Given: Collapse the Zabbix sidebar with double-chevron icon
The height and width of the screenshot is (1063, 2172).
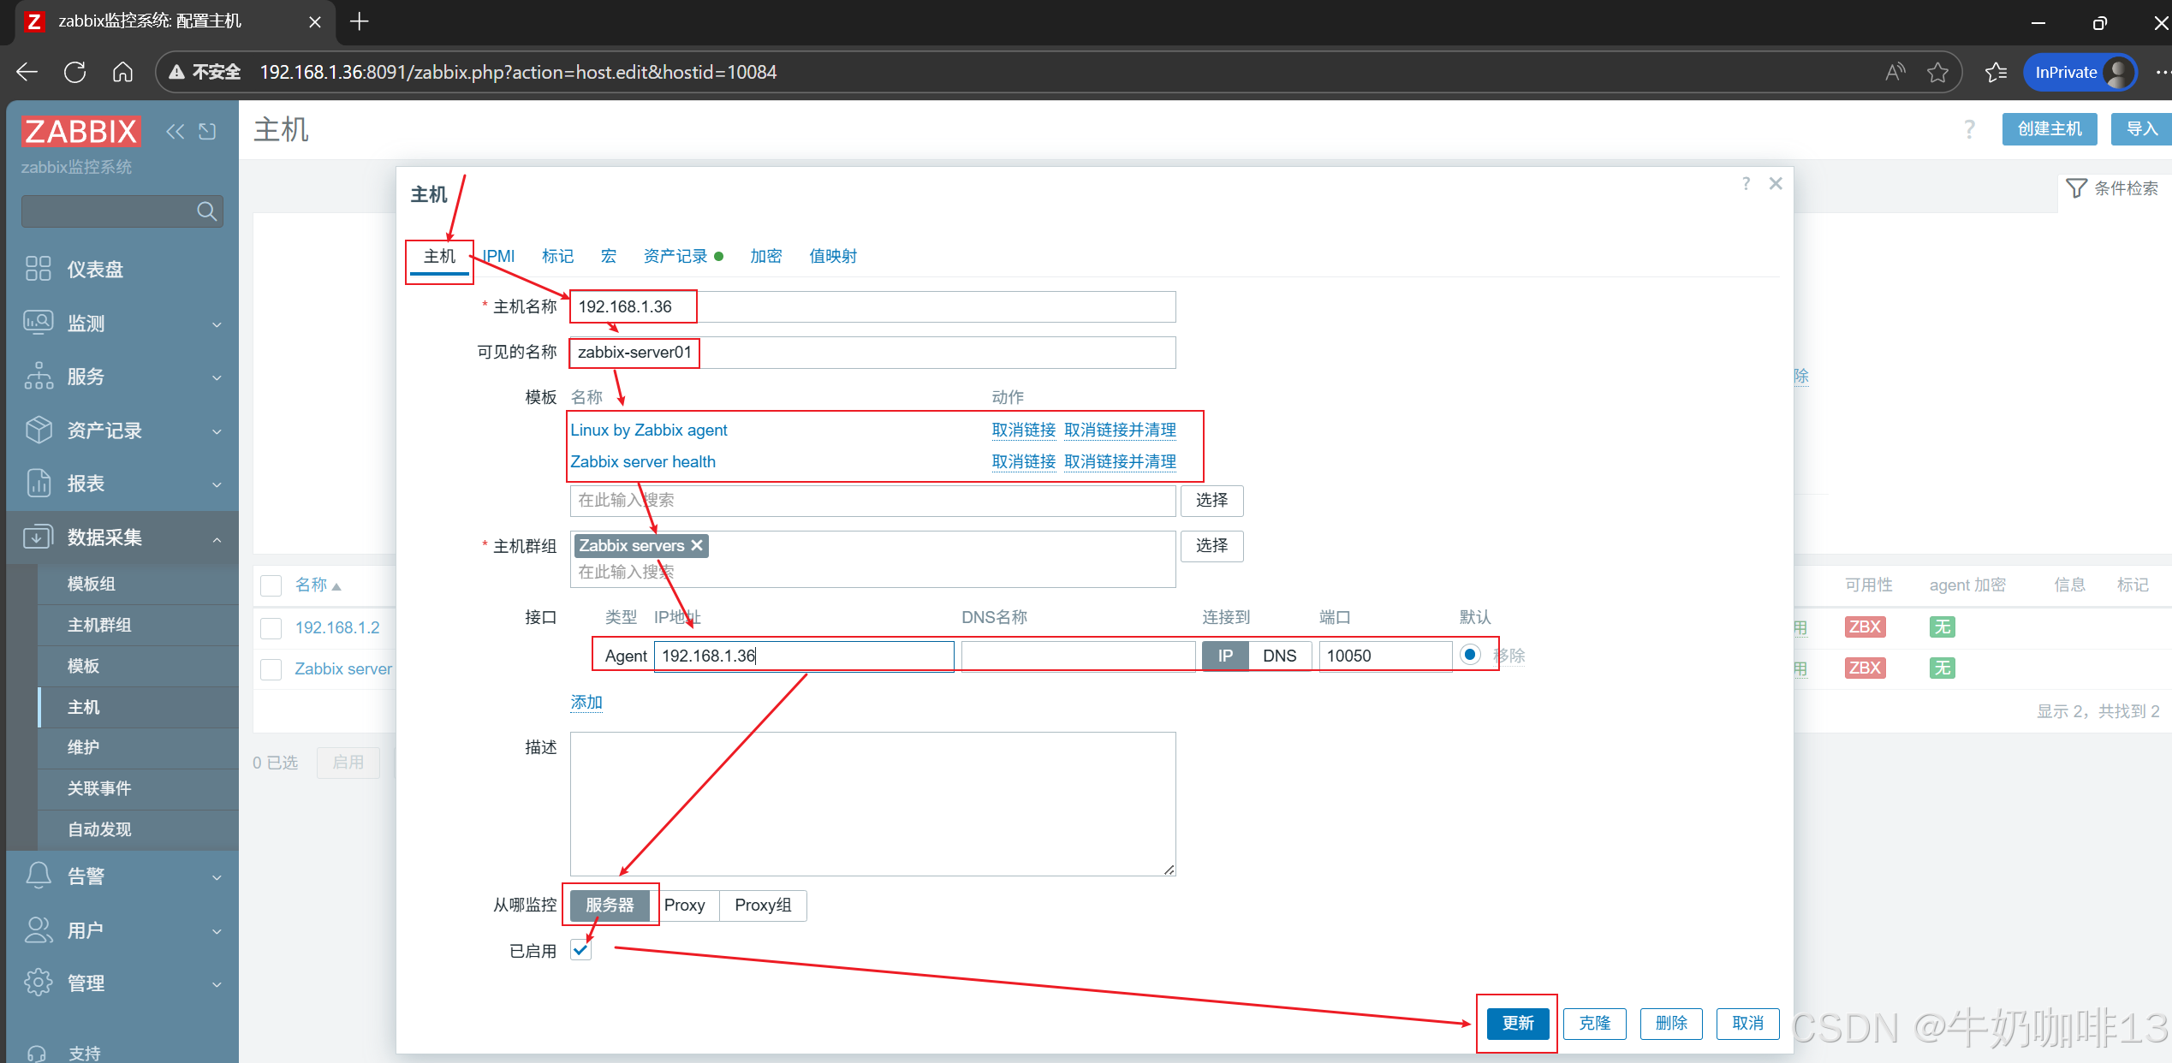Looking at the screenshot, I should tap(175, 131).
